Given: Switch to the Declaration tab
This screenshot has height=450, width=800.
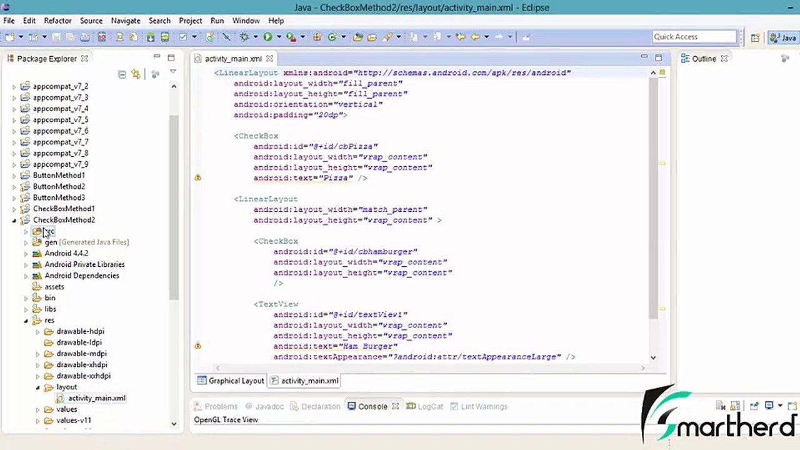Looking at the screenshot, I should [x=314, y=406].
